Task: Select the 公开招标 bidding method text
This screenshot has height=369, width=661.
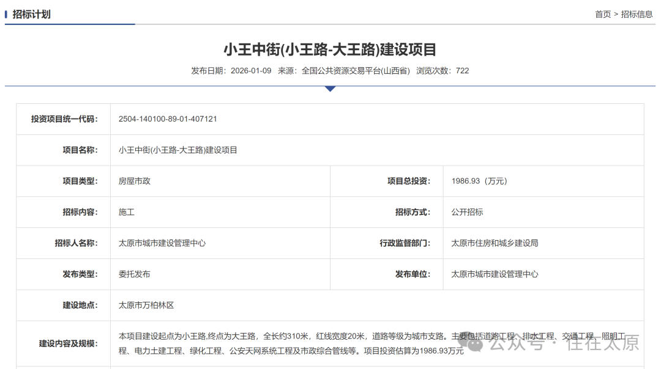Action: pos(467,212)
